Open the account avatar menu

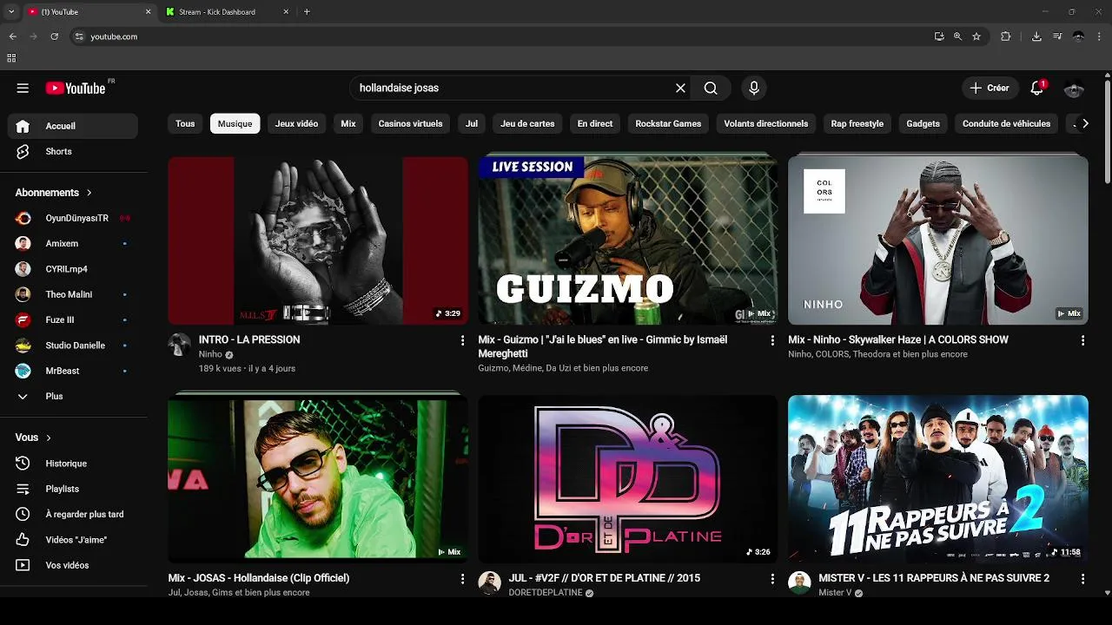[x=1074, y=88]
